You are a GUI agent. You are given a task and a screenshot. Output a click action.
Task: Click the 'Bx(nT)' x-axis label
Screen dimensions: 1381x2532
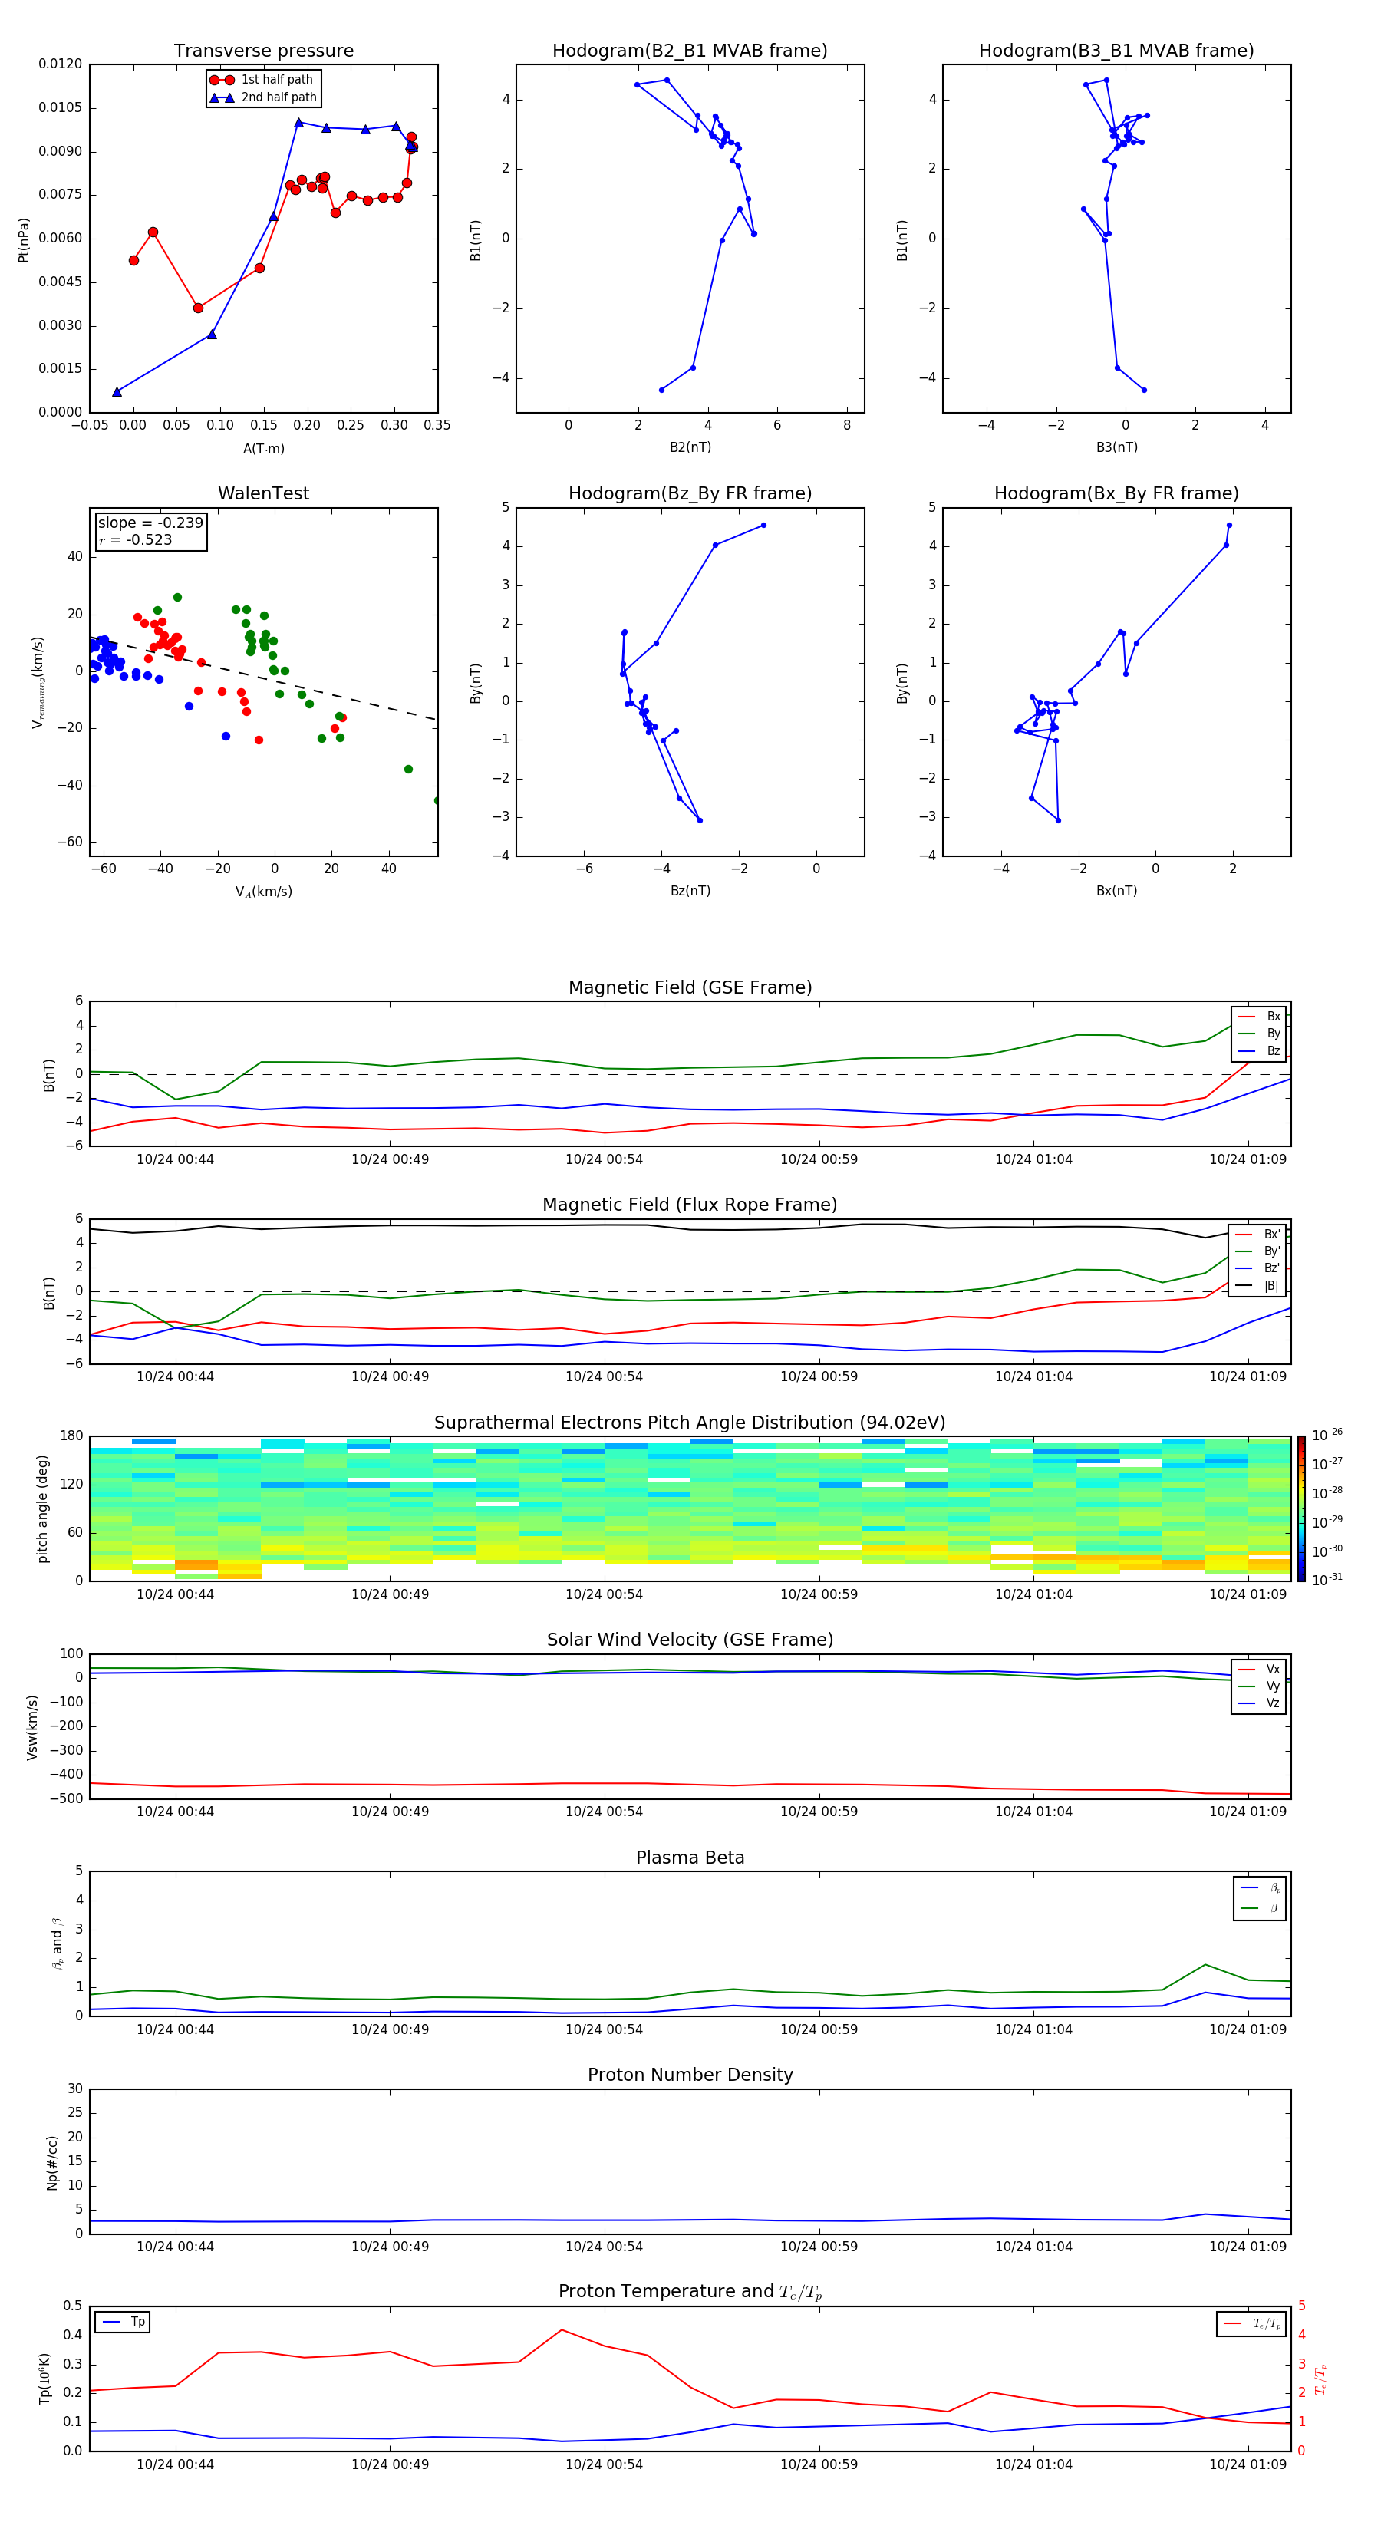(1116, 891)
